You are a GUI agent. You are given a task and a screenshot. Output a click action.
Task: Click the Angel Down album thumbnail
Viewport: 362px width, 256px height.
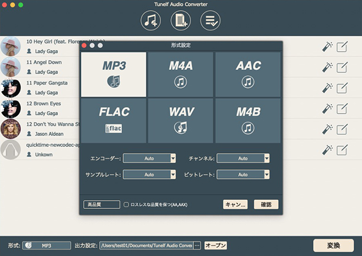[11, 67]
